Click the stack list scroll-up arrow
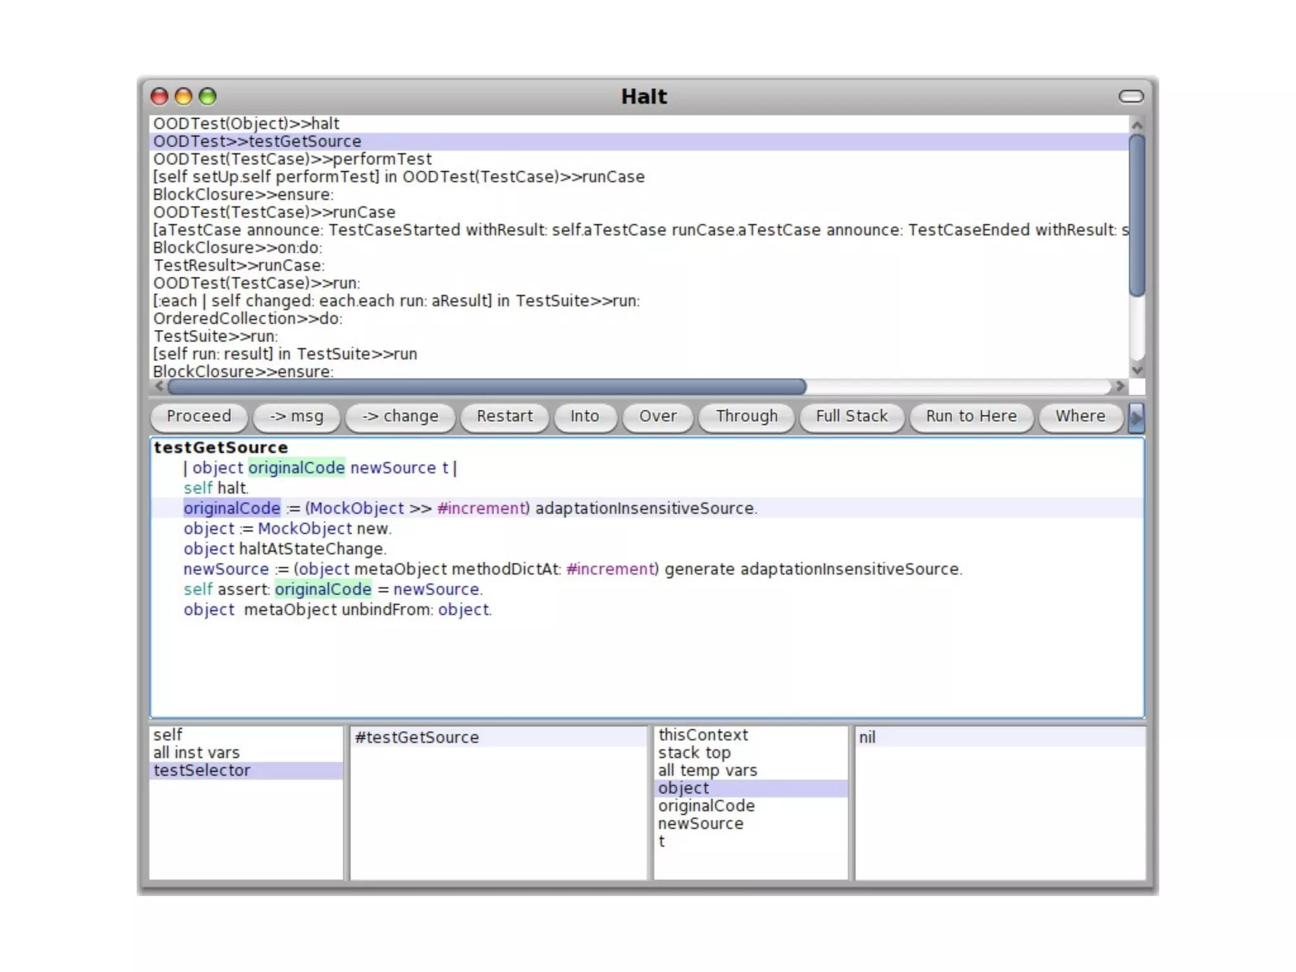This screenshot has width=1296, height=972. 1137,125
